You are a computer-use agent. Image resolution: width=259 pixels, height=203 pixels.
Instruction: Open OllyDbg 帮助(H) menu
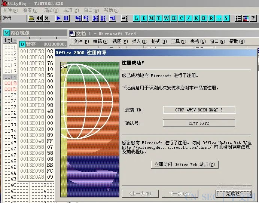click(112, 10)
